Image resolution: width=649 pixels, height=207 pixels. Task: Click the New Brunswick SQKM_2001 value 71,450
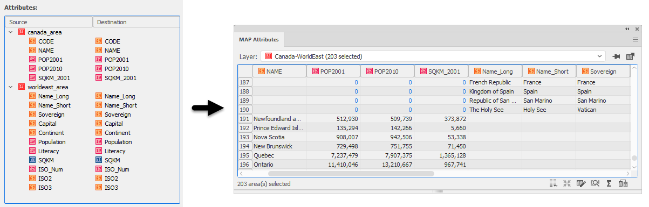(441, 146)
